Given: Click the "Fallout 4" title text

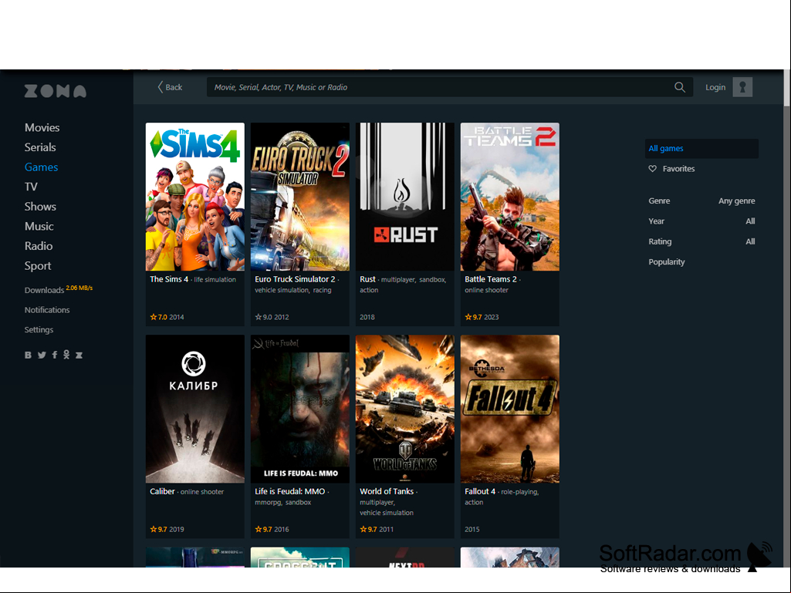Looking at the screenshot, I should [480, 492].
